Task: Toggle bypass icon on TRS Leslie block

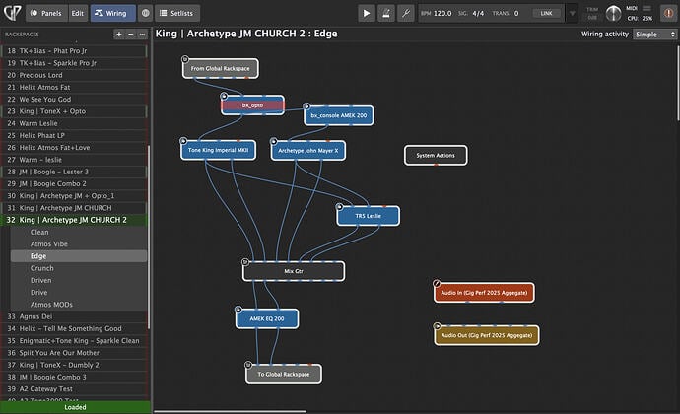Action: (x=340, y=206)
